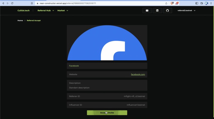Open the browser wallet icon
Image resolution: width=214 pixels, height=119 pixels.
pos(202,3)
